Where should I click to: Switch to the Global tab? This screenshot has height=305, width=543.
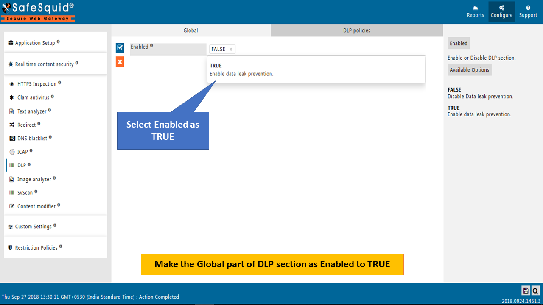tap(191, 30)
